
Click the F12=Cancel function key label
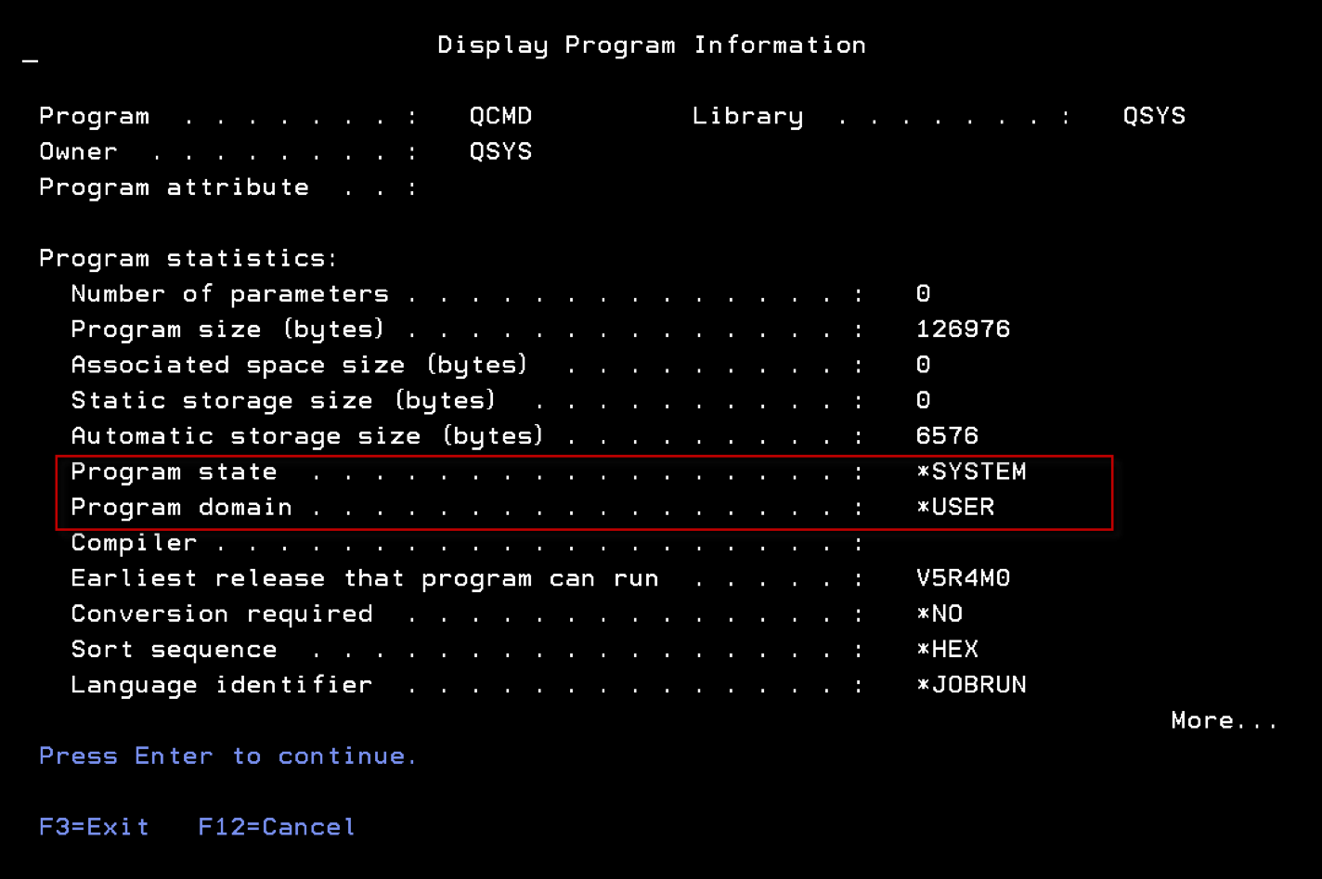[275, 826]
